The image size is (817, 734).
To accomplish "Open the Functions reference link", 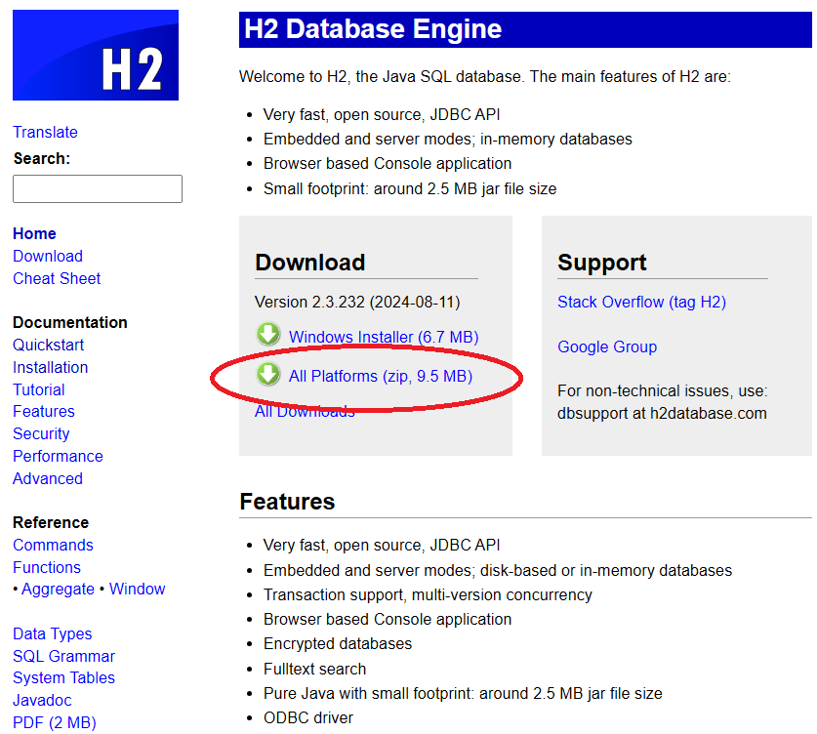I will point(47,567).
